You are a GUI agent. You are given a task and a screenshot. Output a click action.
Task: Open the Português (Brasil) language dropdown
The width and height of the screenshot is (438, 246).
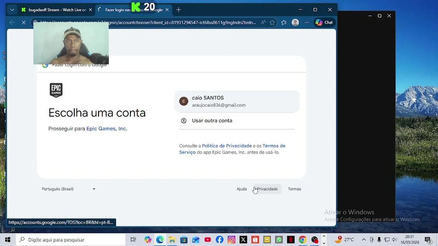pyautogui.click(x=68, y=189)
